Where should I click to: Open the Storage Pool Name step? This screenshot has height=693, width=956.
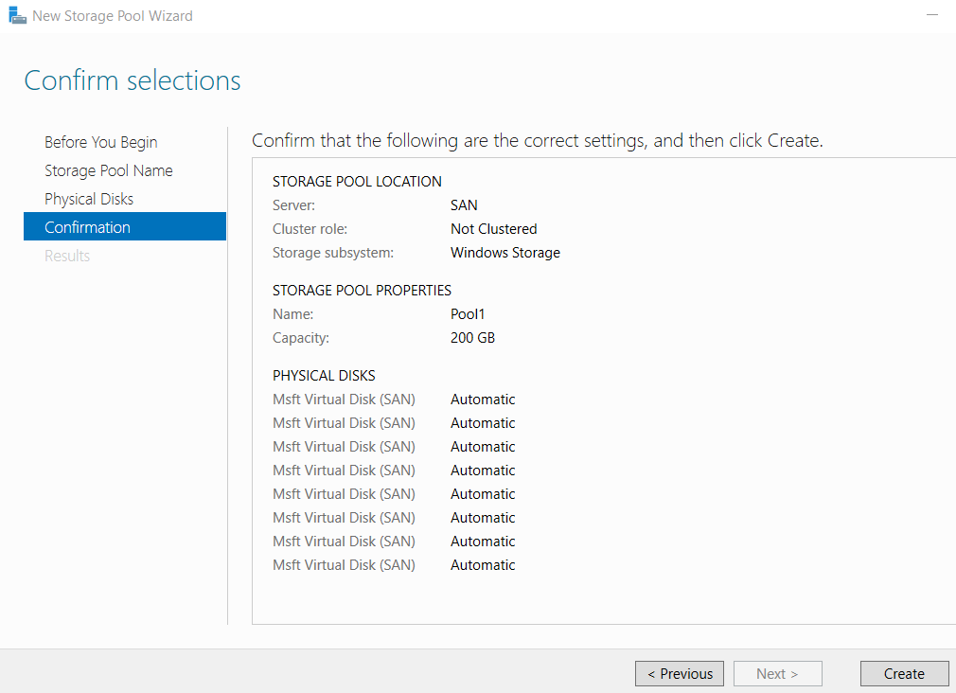pos(109,170)
